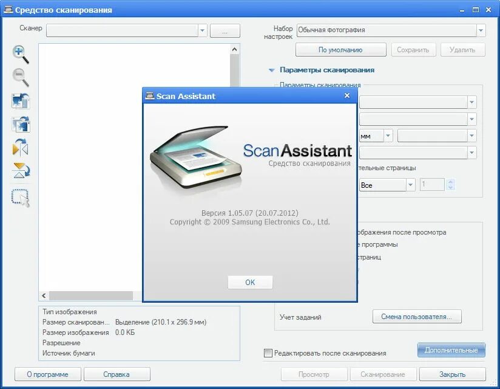Open the мм units dropdown
This screenshot has width=500, height=389.
pos(388,136)
